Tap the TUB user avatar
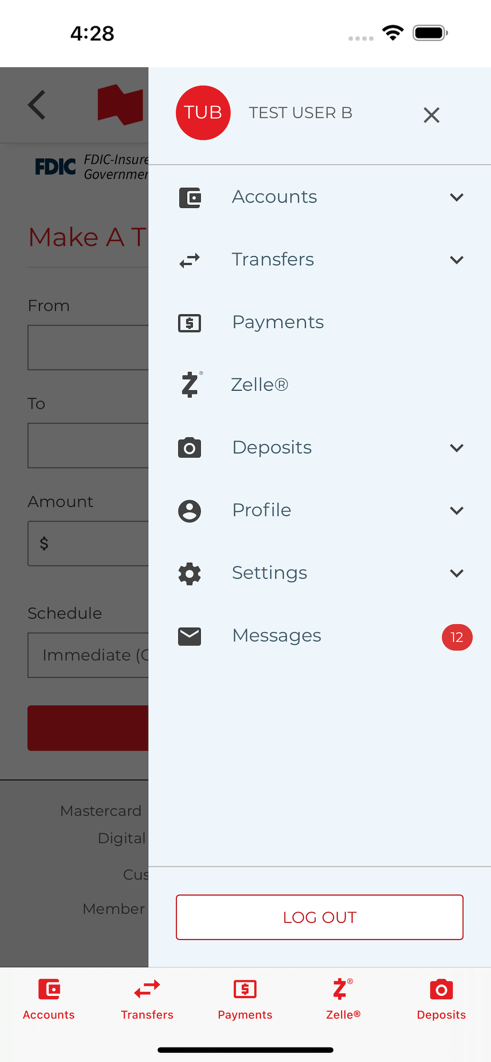The image size is (491, 1062). click(x=203, y=112)
